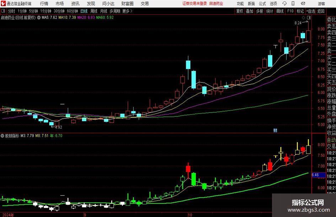Click the 标记 mark button
Screen dimensions: 336x217
[300, 11]
